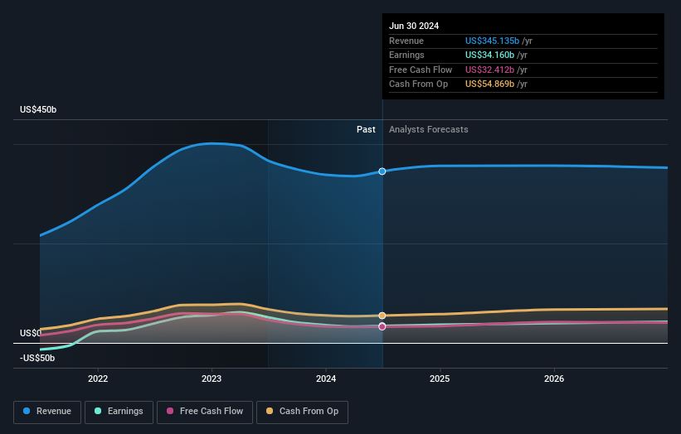Click the Free Cash Flow label in tooltip
The image size is (681, 434).
coord(421,70)
